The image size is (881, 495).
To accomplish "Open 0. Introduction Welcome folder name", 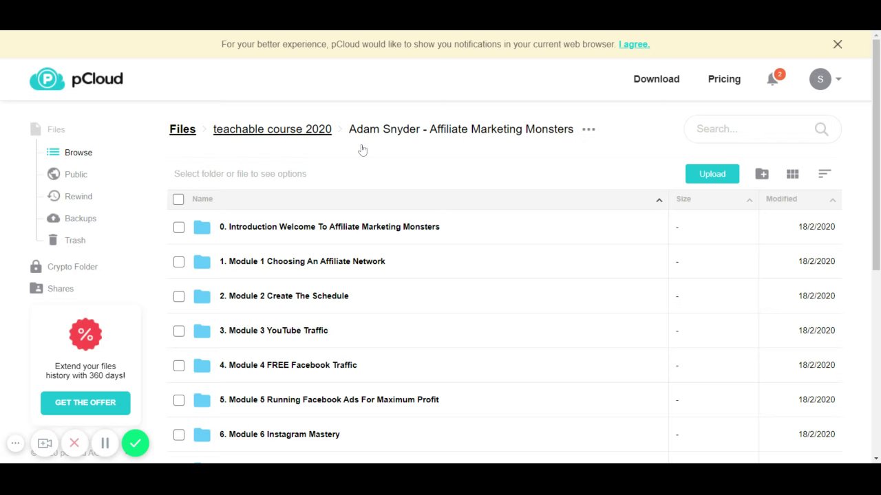I will pos(329,227).
